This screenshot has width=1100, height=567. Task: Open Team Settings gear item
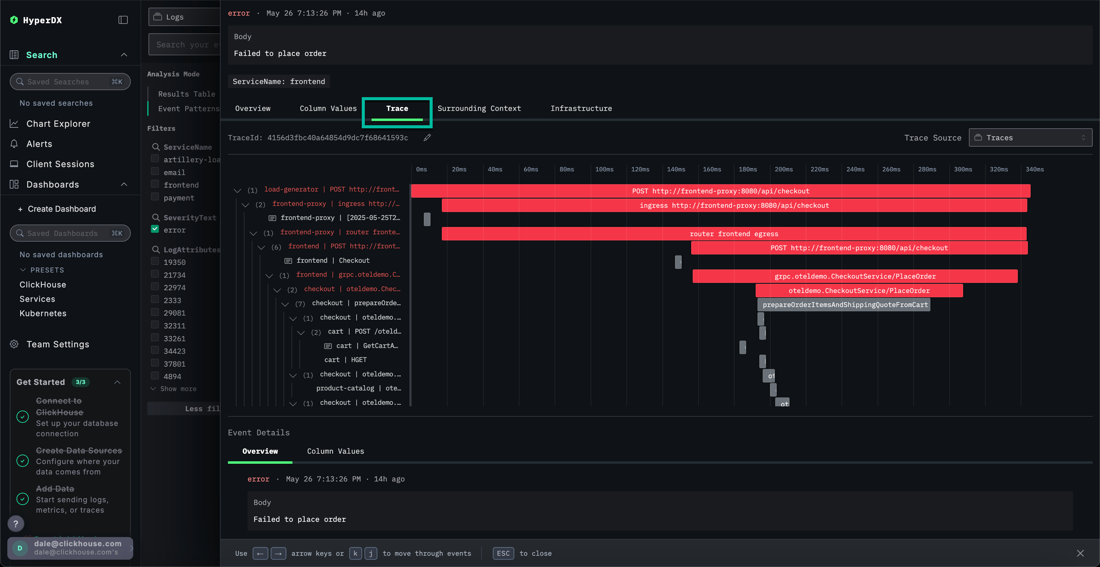click(57, 344)
